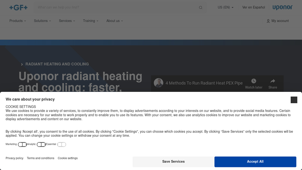The width and height of the screenshot is (302, 170).
Task: Toggle the Analytic cookies switch
Action: tap(41, 144)
